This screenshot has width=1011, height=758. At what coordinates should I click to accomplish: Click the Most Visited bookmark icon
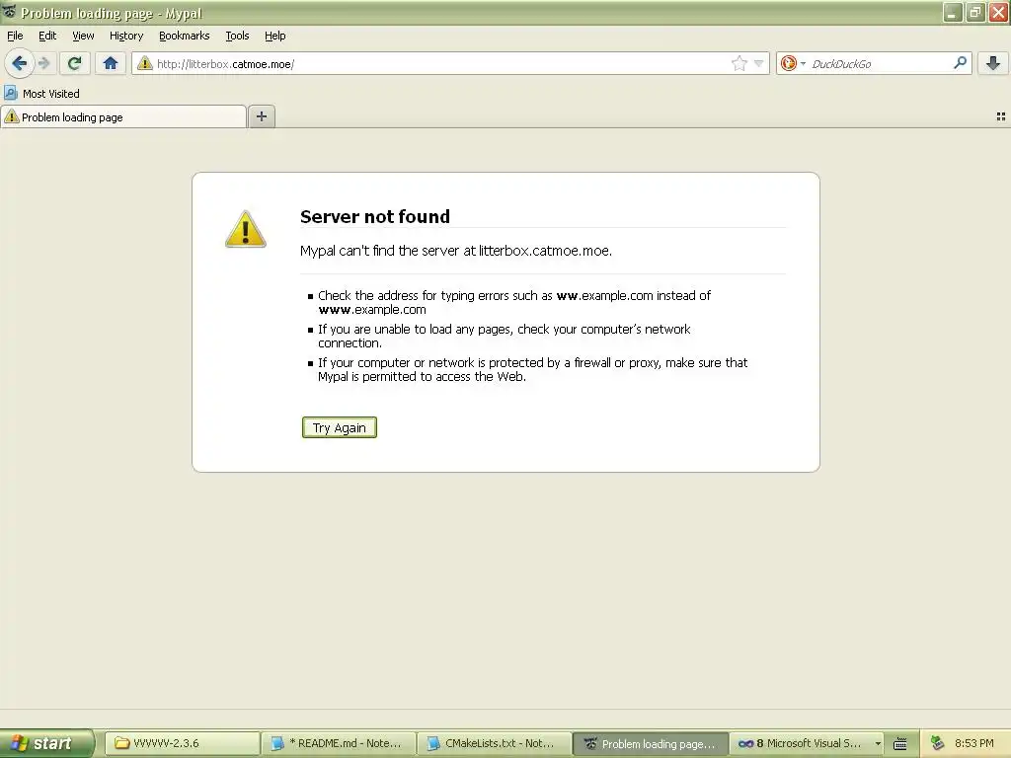(x=10, y=93)
